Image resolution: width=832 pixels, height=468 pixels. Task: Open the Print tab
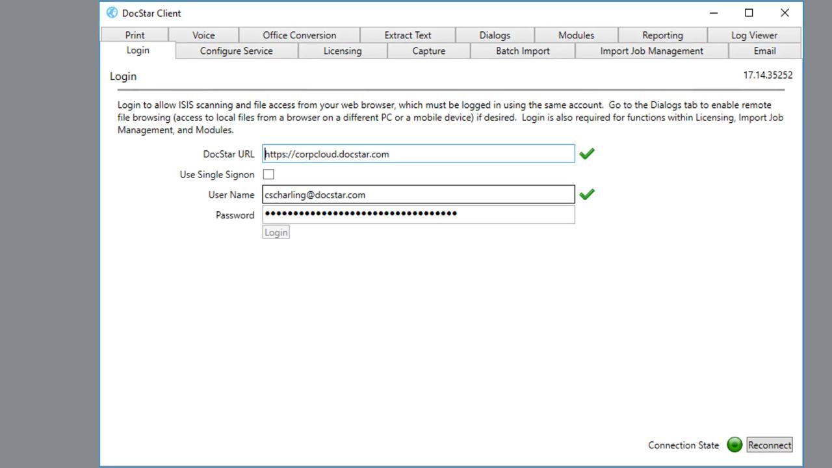[135, 35]
